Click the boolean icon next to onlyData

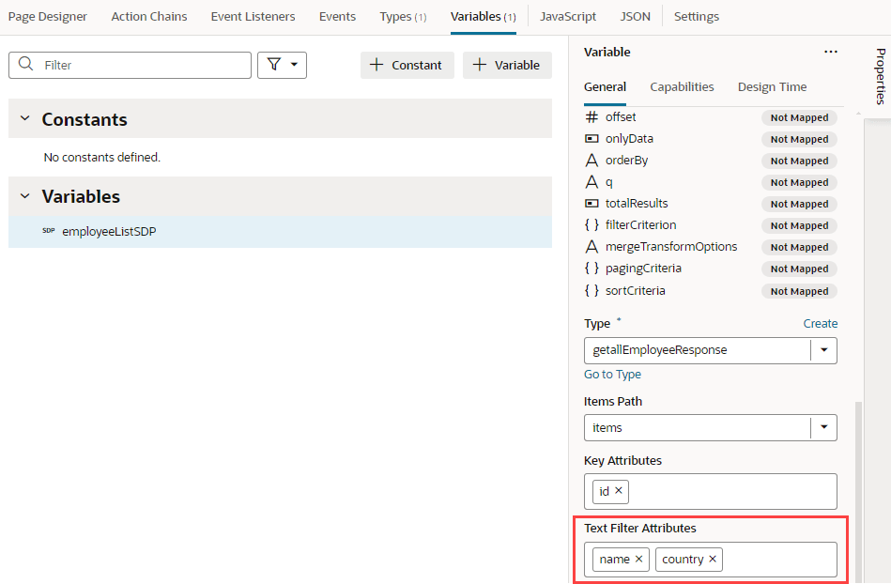point(591,139)
